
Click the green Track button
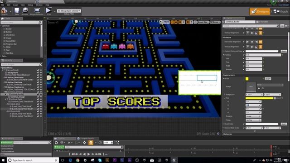pos(59,147)
